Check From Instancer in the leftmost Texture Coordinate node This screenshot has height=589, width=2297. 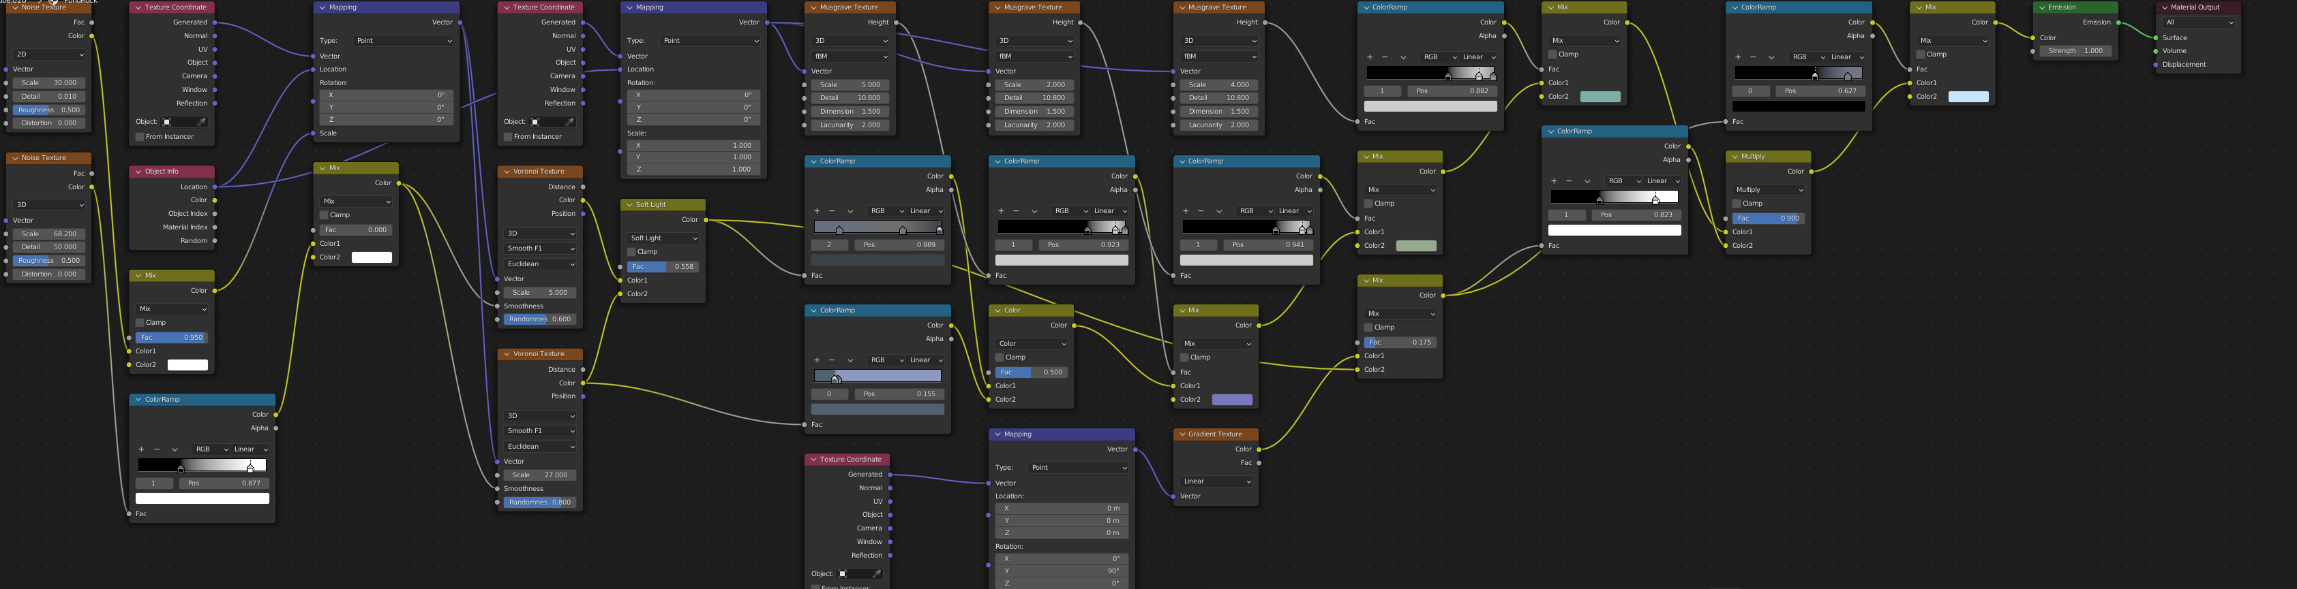140,138
